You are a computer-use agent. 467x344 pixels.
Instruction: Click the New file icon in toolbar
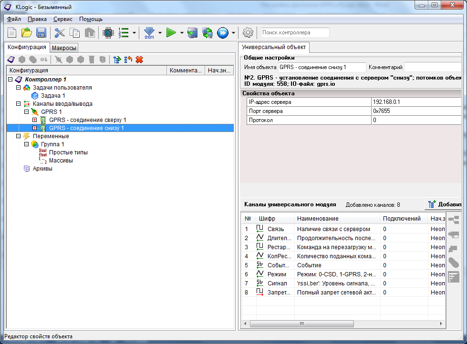coord(12,33)
